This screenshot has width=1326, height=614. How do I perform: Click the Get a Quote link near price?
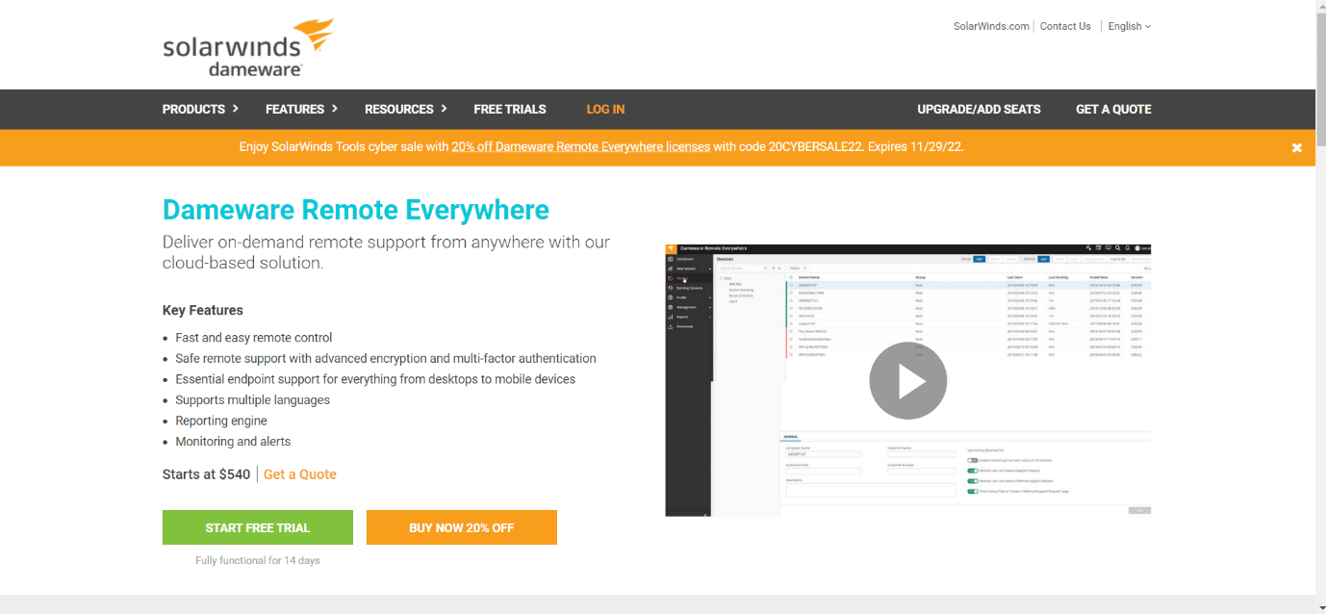click(x=300, y=474)
